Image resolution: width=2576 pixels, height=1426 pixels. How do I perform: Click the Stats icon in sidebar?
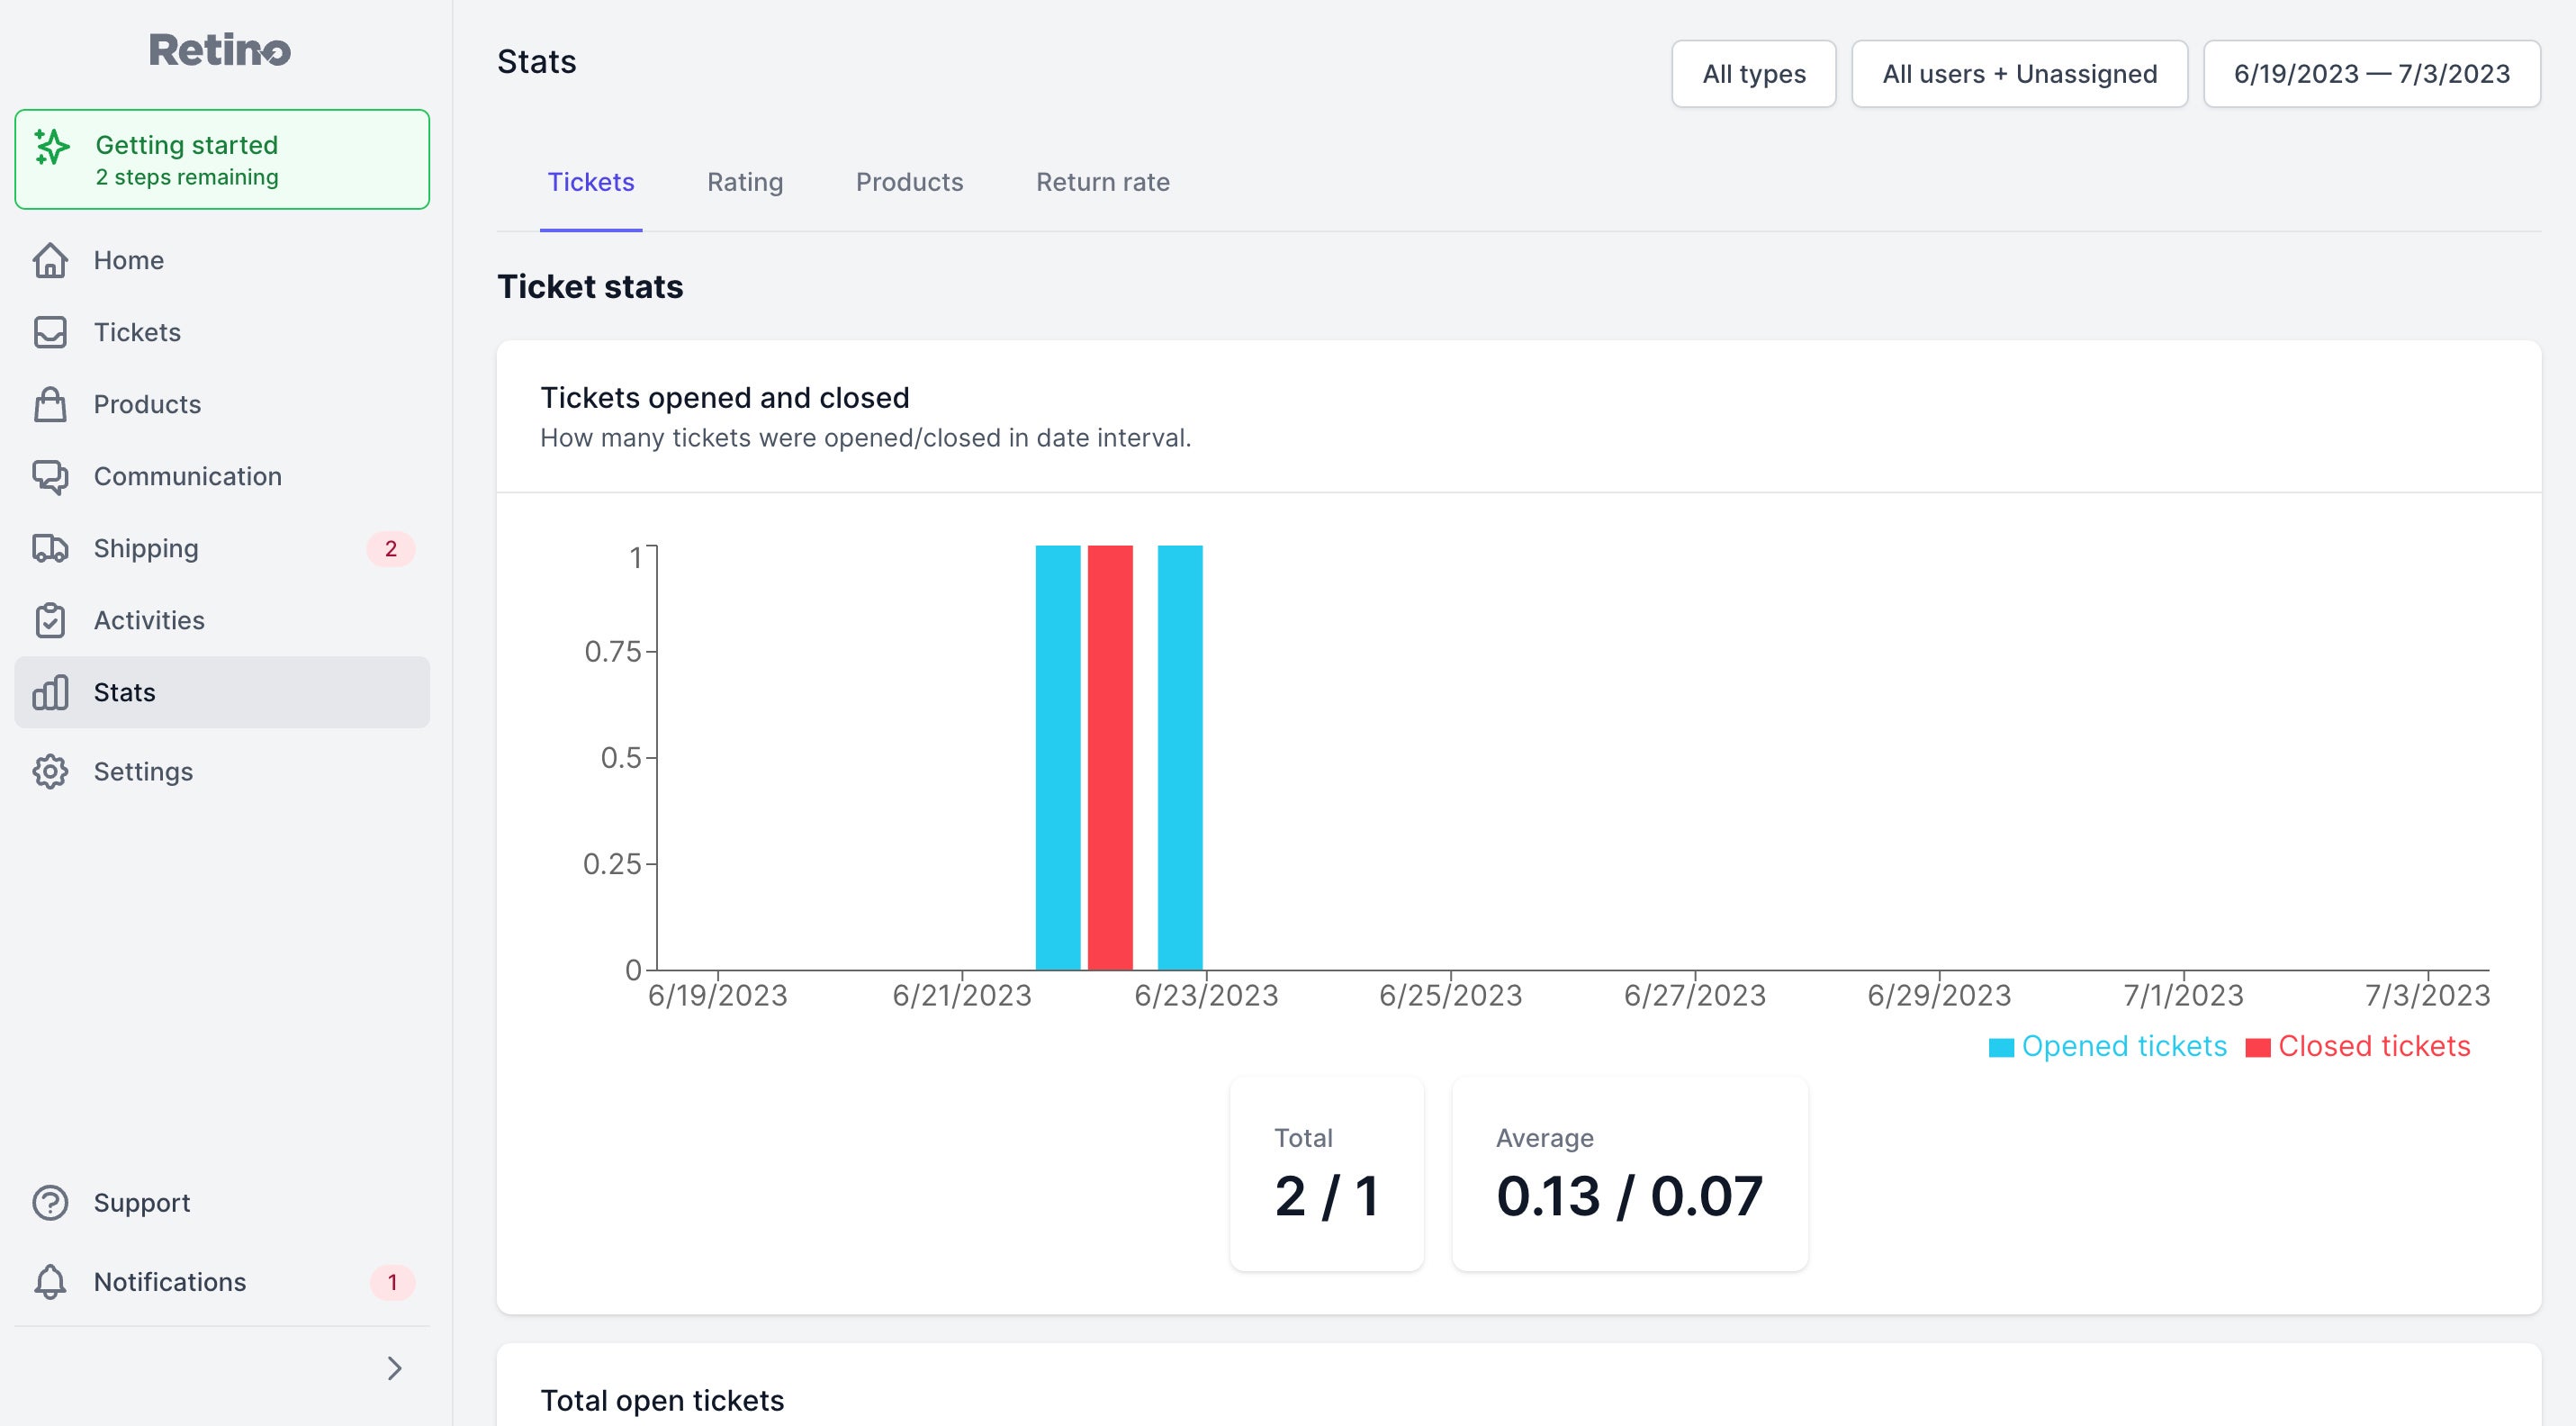(50, 690)
